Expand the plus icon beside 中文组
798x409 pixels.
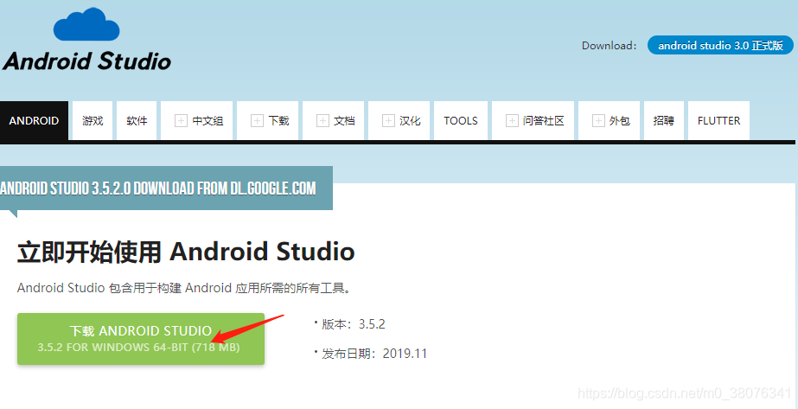(x=181, y=121)
